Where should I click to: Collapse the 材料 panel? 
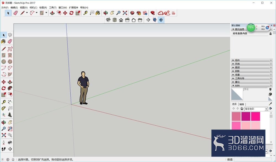[x=252, y=86]
